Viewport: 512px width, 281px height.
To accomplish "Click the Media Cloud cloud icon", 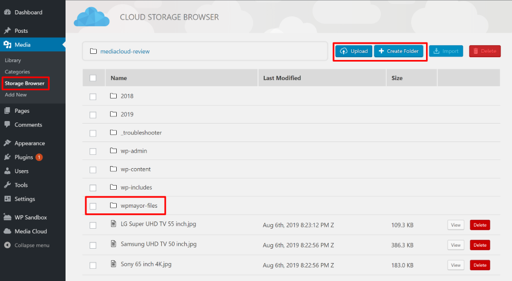I will (7, 231).
